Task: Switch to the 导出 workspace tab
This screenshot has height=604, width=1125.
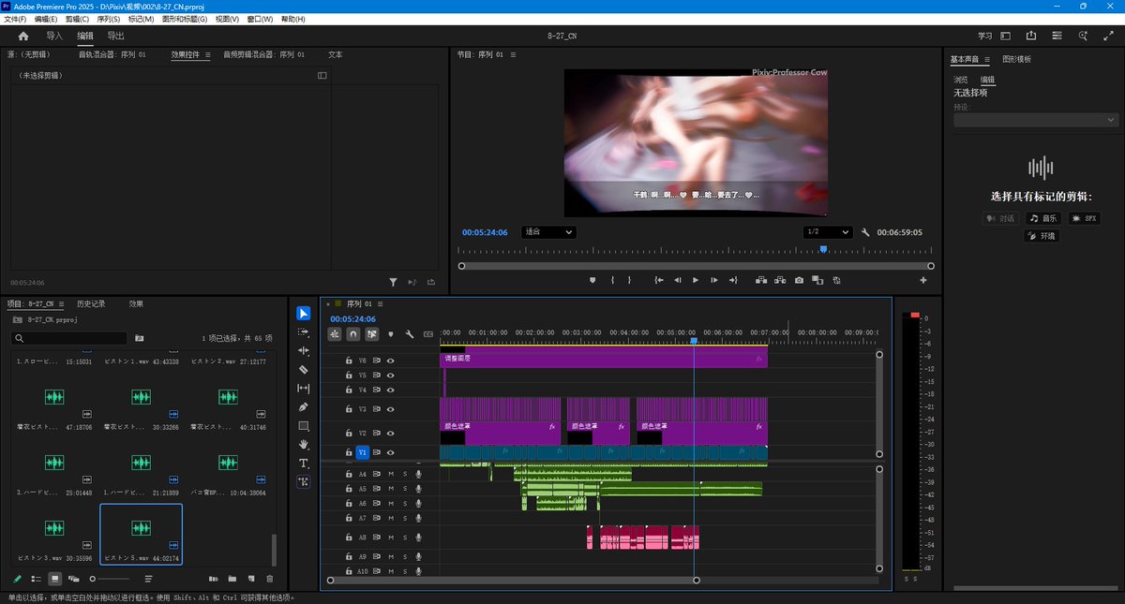Action: pyautogui.click(x=115, y=36)
